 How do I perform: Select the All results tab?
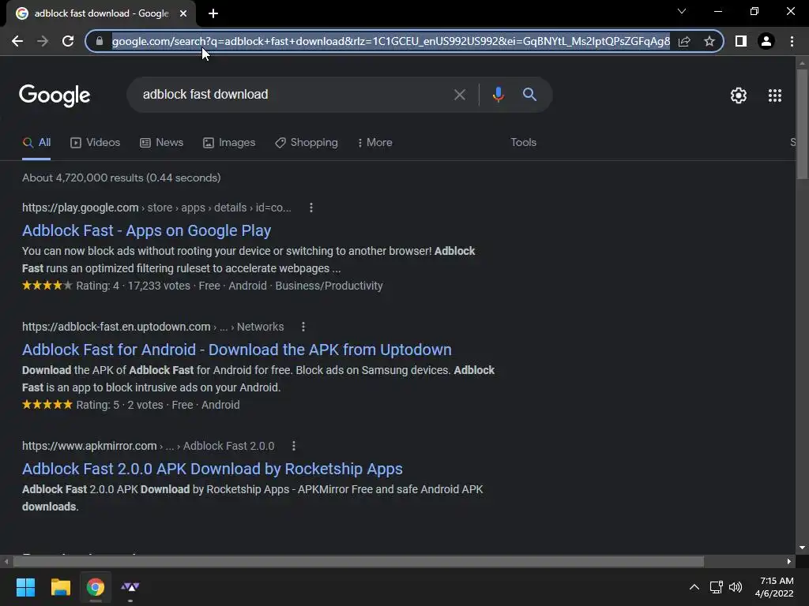click(x=36, y=143)
